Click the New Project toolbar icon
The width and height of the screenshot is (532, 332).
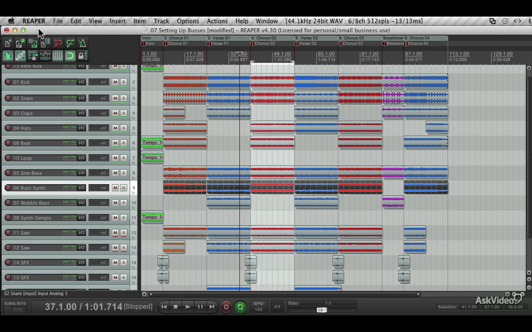point(8,44)
